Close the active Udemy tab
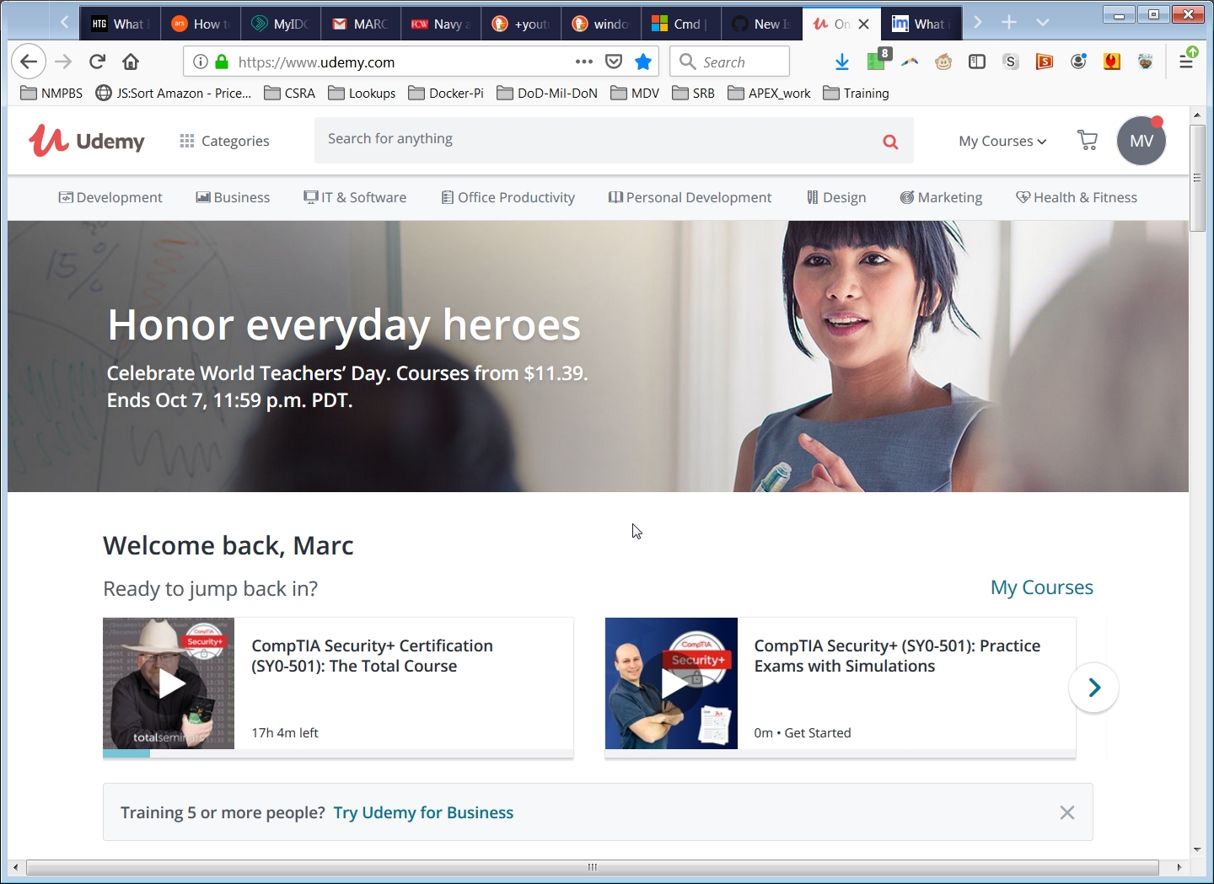This screenshot has height=884, width=1214. (863, 24)
